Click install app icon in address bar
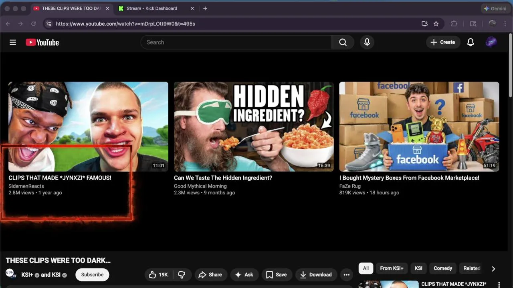Screen dimensions: 513x288 pyautogui.click(x=424, y=24)
